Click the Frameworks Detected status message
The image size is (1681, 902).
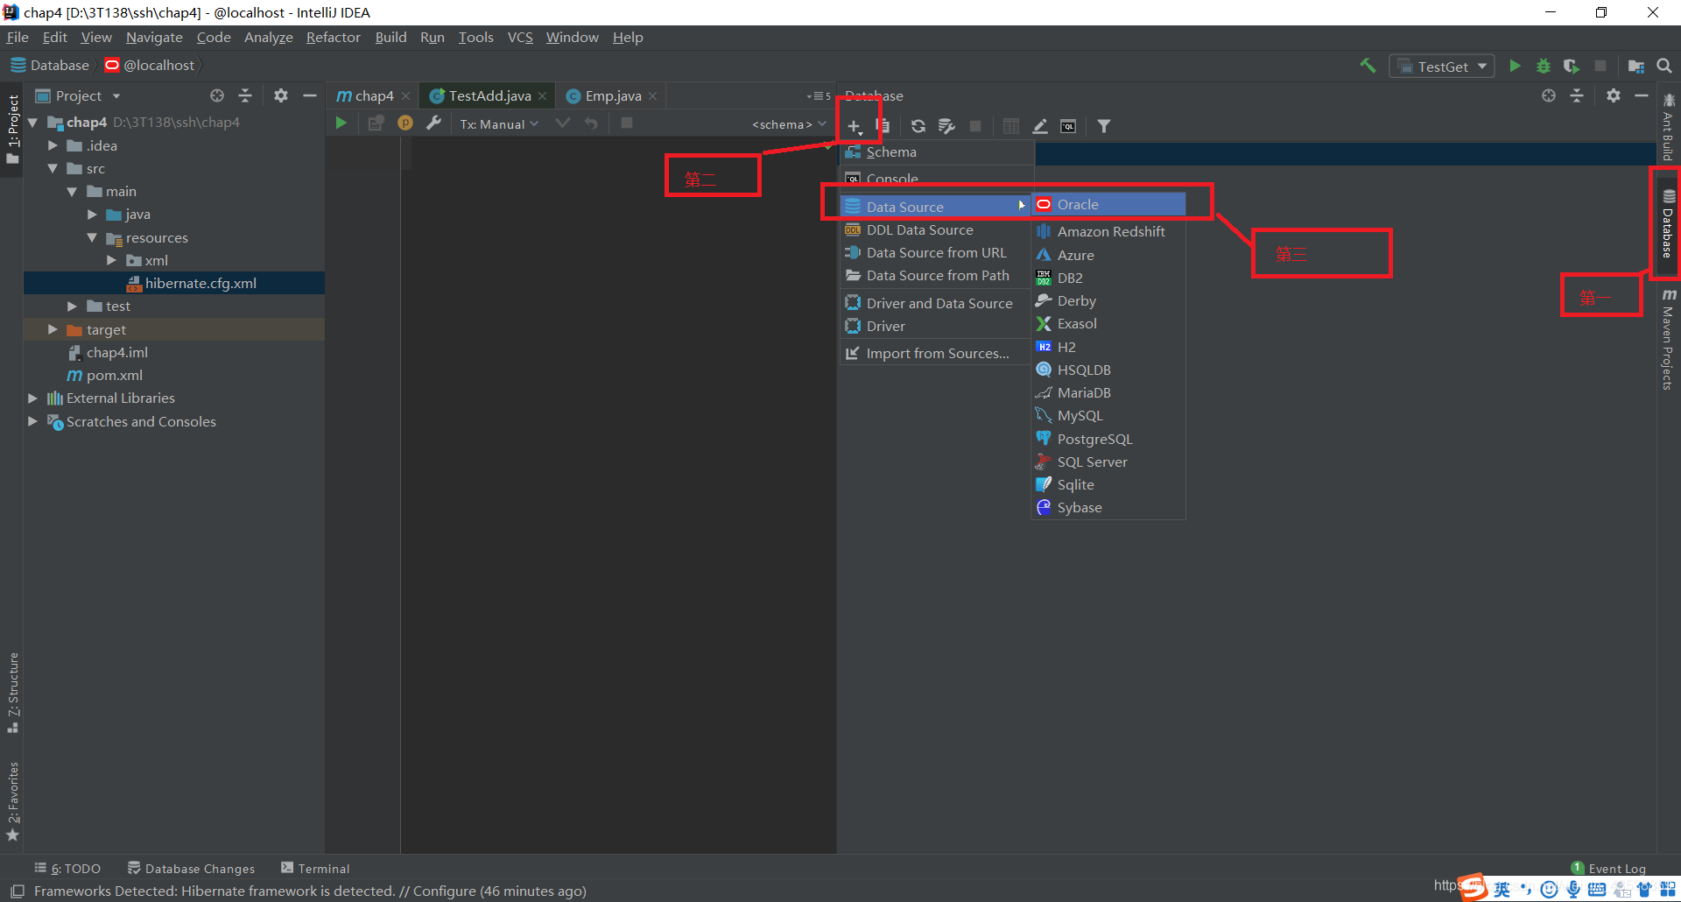pyautogui.click(x=310, y=891)
